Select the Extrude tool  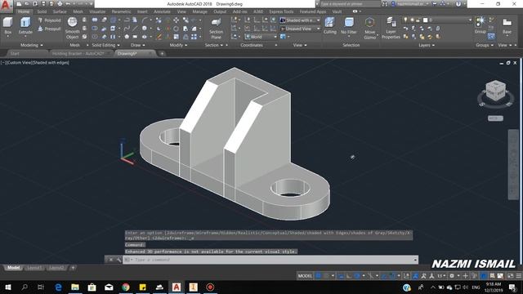pos(25,26)
